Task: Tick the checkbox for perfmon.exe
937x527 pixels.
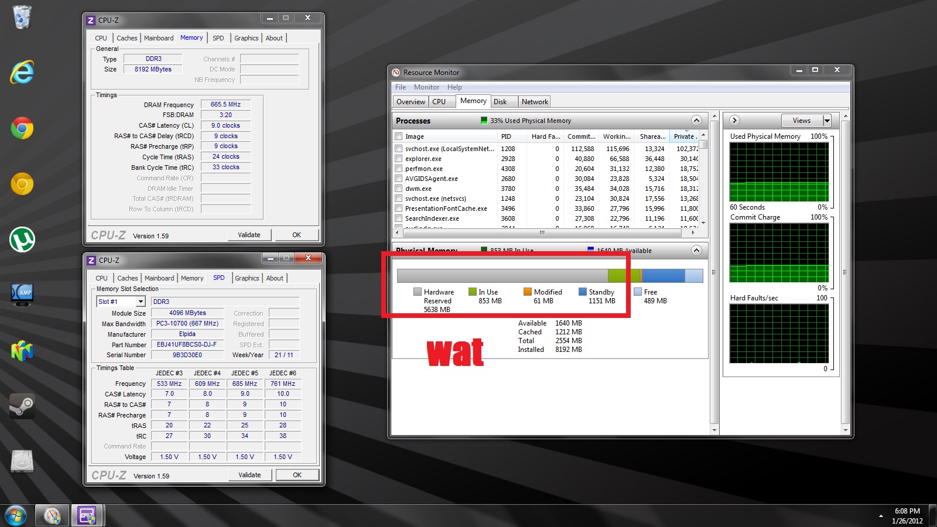Action: click(398, 169)
